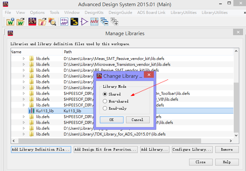The width and height of the screenshot is (246, 171).
Task: Open an existing workspace via toolbar icon
Action: (20, 22)
